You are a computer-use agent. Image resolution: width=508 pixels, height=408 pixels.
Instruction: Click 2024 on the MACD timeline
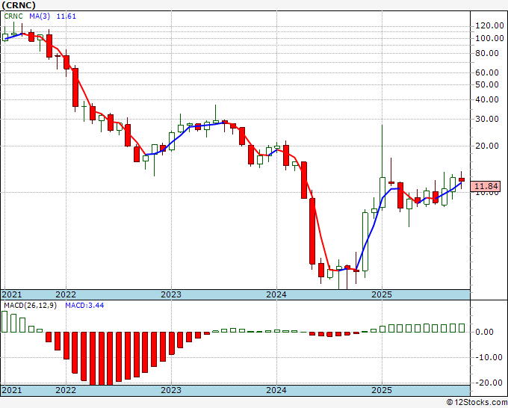276,390
